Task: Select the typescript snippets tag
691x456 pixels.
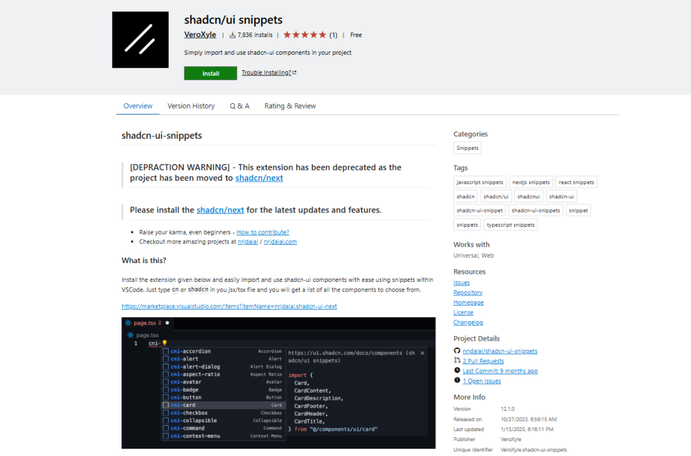Action: pyautogui.click(x=510, y=225)
